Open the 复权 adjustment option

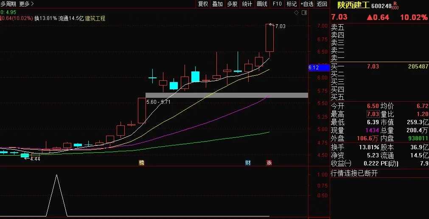(203, 4)
